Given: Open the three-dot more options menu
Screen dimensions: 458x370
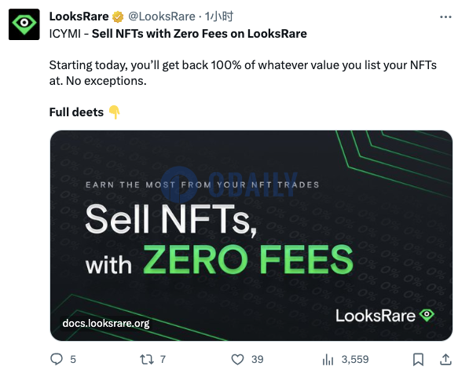Looking at the screenshot, I should click(x=445, y=17).
